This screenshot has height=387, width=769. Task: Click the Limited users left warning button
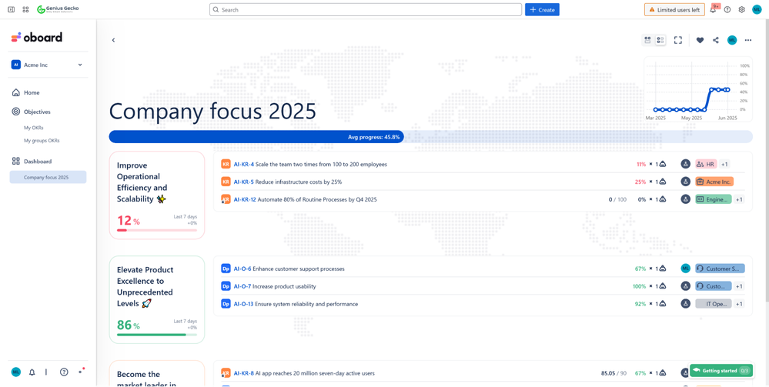tap(674, 10)
